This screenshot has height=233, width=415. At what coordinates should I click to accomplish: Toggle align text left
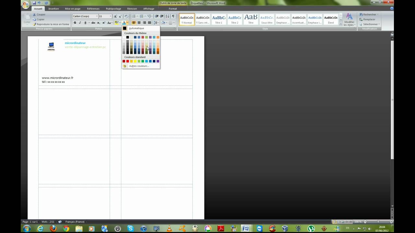[134, 23]
